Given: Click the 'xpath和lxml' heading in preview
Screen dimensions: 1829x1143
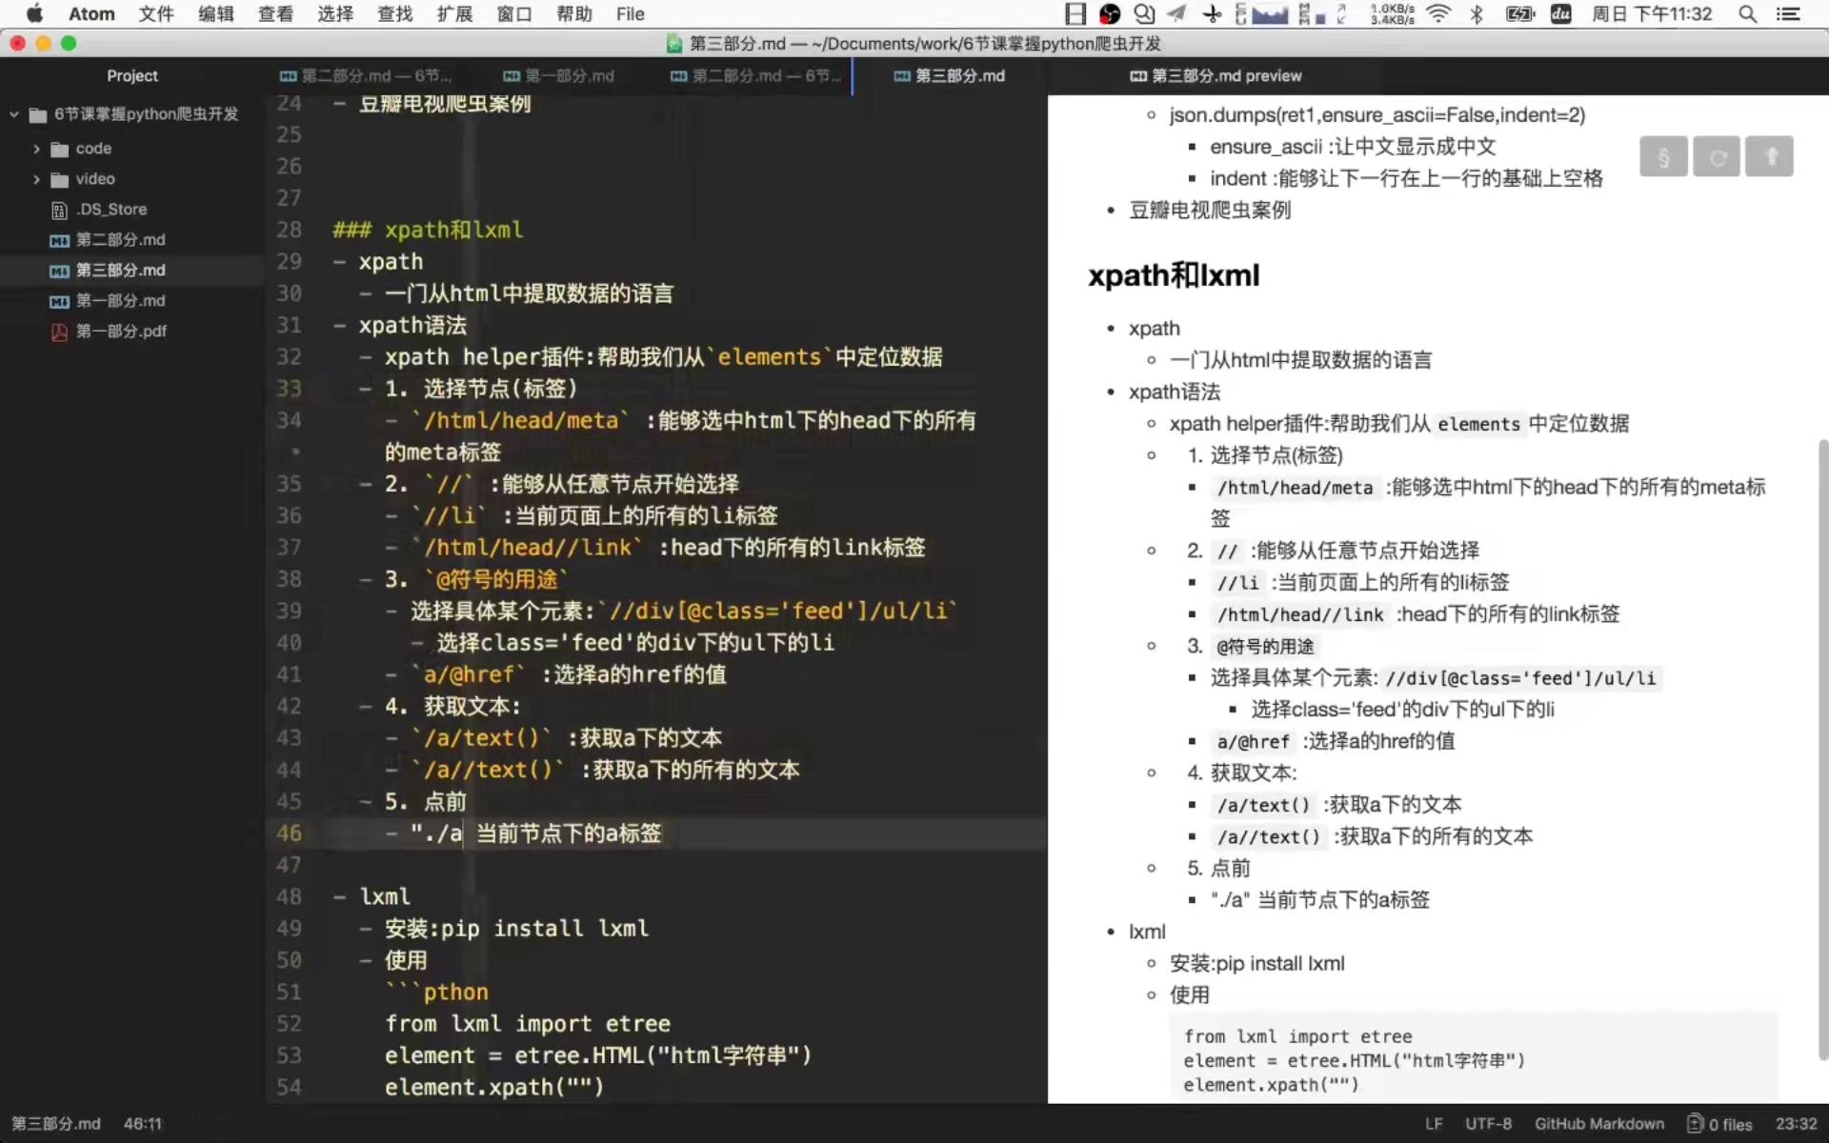Looking at the screenshot, I should 1174,275.
